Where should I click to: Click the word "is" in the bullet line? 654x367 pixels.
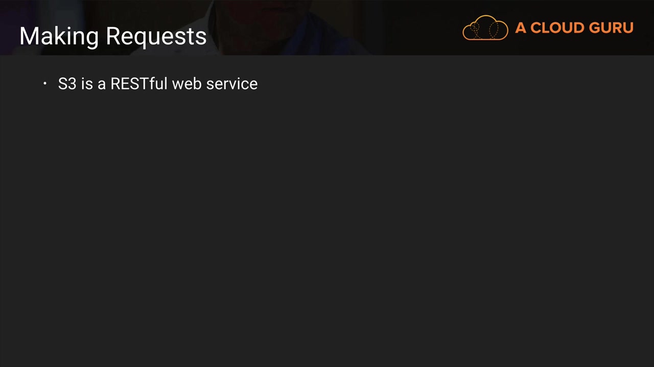point(87,84)
